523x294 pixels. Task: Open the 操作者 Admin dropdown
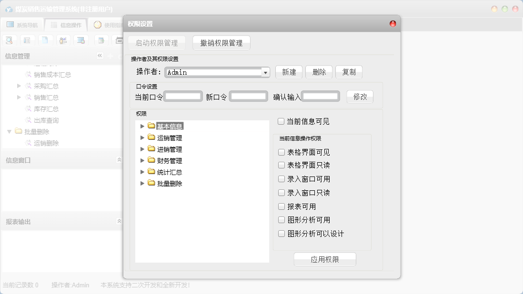(265, 72)
